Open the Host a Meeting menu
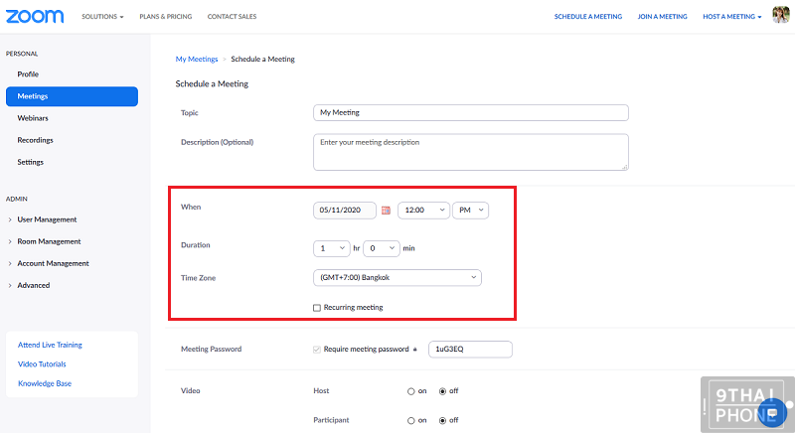Viewport: 795px width, 433px height. [x=731, y=17]
